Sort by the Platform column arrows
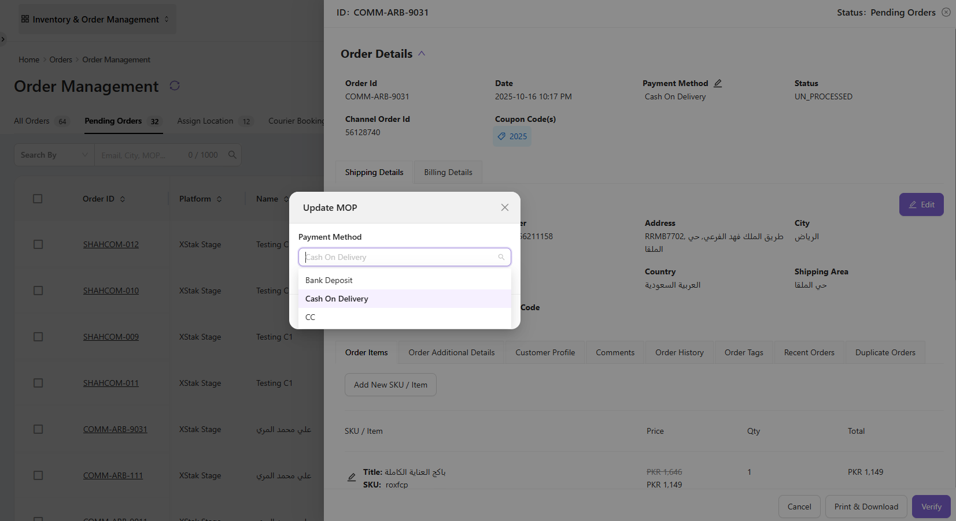The image size is (956, 521). (219, 199)
